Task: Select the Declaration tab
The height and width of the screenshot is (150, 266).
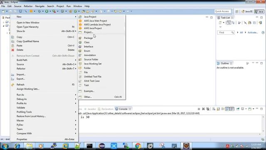Action: point(106,109)
